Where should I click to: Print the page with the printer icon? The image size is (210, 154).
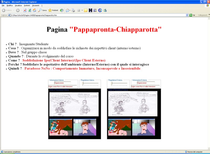point(73,10)
